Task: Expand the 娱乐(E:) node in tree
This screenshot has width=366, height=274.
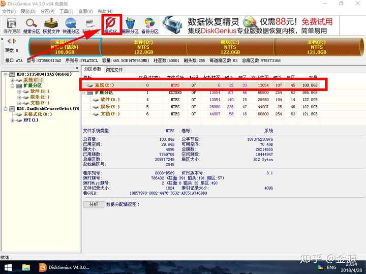Action: [19, 97]
